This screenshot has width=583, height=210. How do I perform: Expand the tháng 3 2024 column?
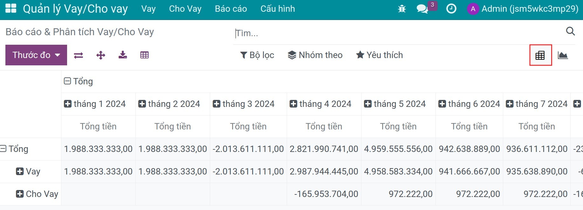point(243,104)
